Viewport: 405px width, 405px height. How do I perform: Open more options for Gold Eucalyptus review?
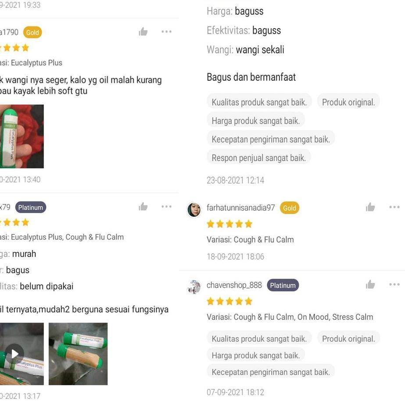166,32
